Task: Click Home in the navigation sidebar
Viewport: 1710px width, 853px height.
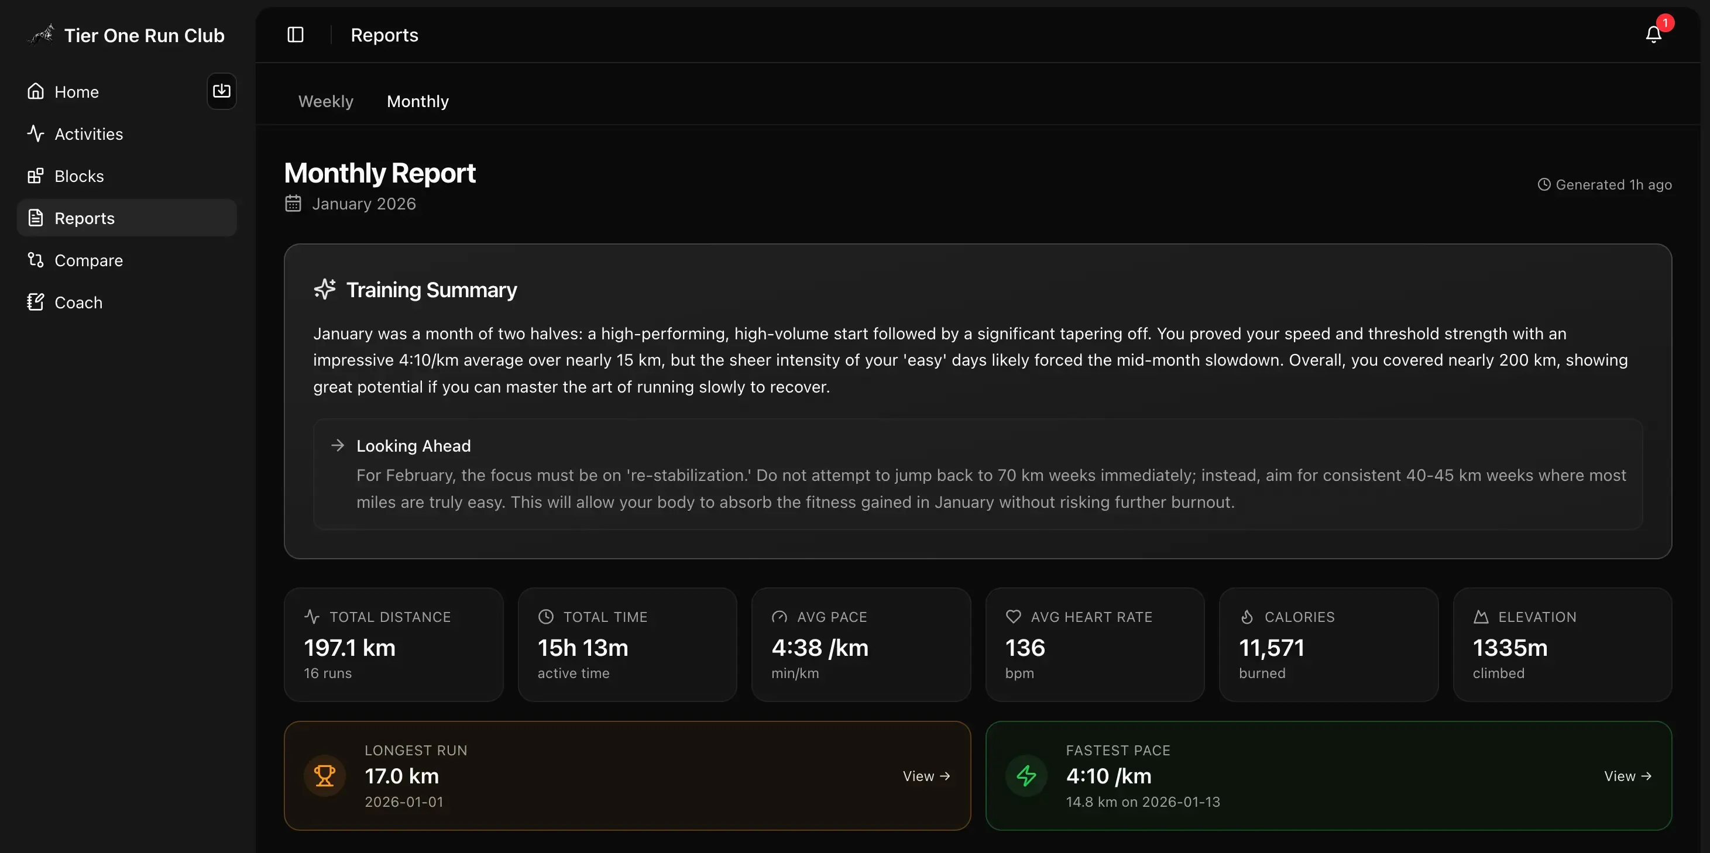Action: point(76,92)
